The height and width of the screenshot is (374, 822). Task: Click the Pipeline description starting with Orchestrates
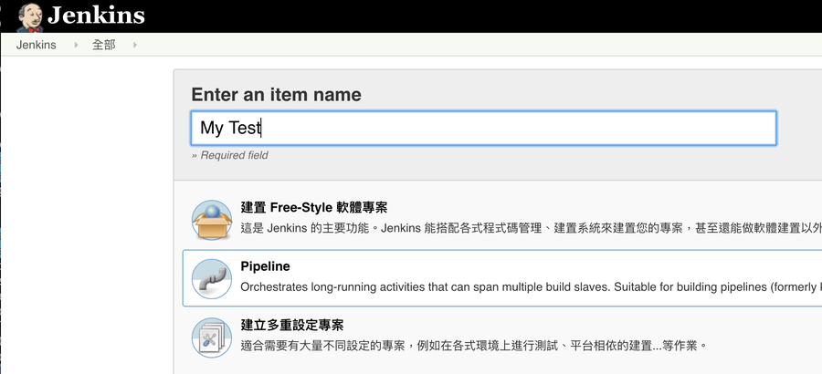pyautogui.click(x=531, y=287)
